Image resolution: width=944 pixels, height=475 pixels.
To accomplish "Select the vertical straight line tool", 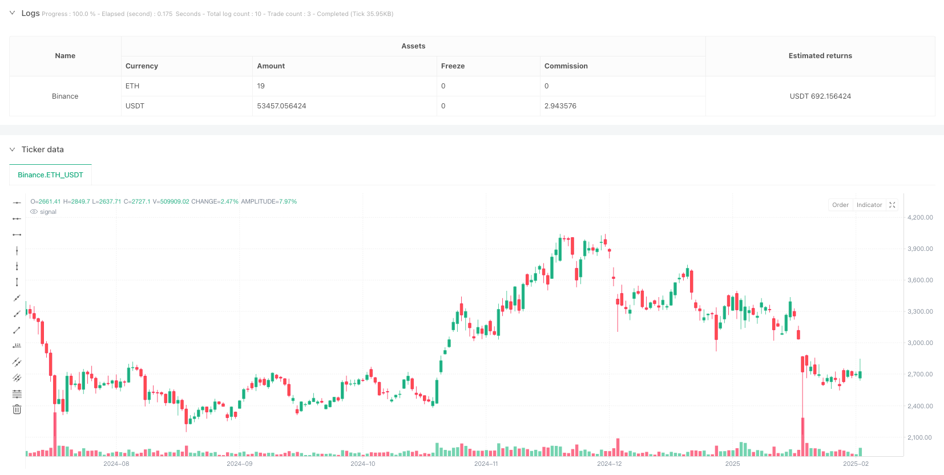I will [x=17, y=250].
